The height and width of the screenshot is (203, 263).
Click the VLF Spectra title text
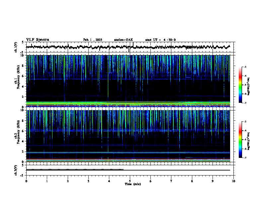(x=38, y=40)
